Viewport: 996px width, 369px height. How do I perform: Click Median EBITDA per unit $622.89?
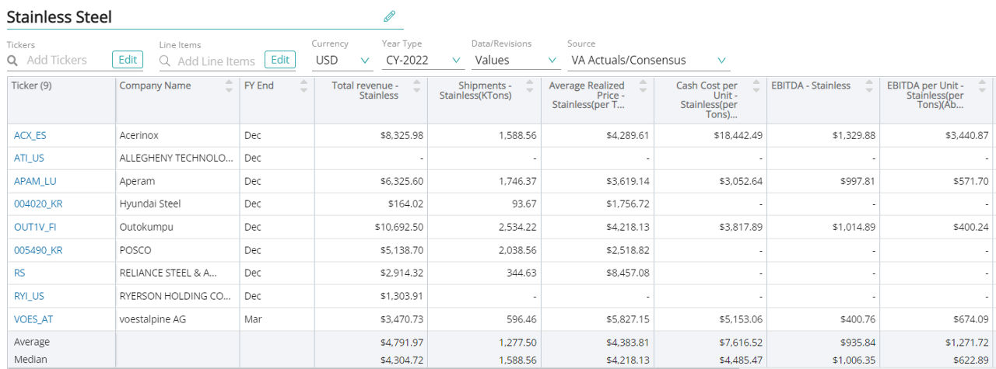[971, 360]
